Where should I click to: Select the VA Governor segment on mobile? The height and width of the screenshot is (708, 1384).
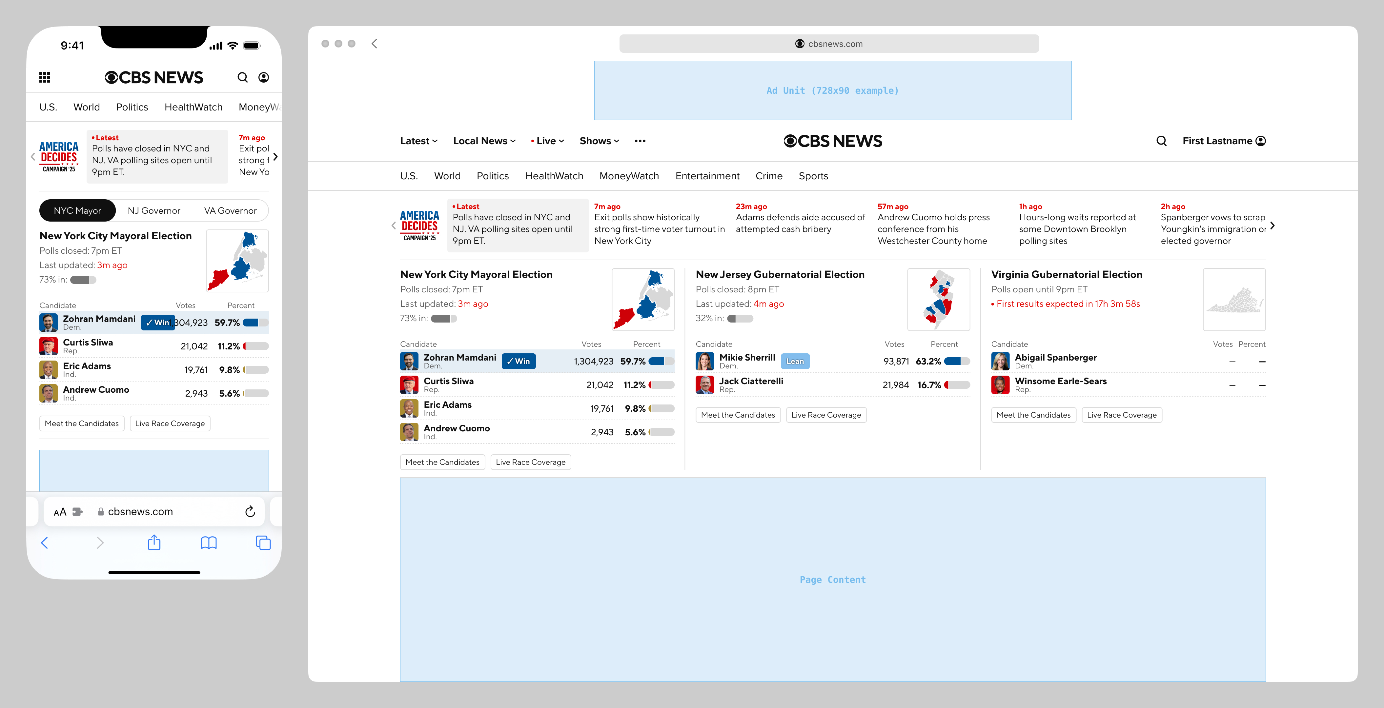coord(231,210)
